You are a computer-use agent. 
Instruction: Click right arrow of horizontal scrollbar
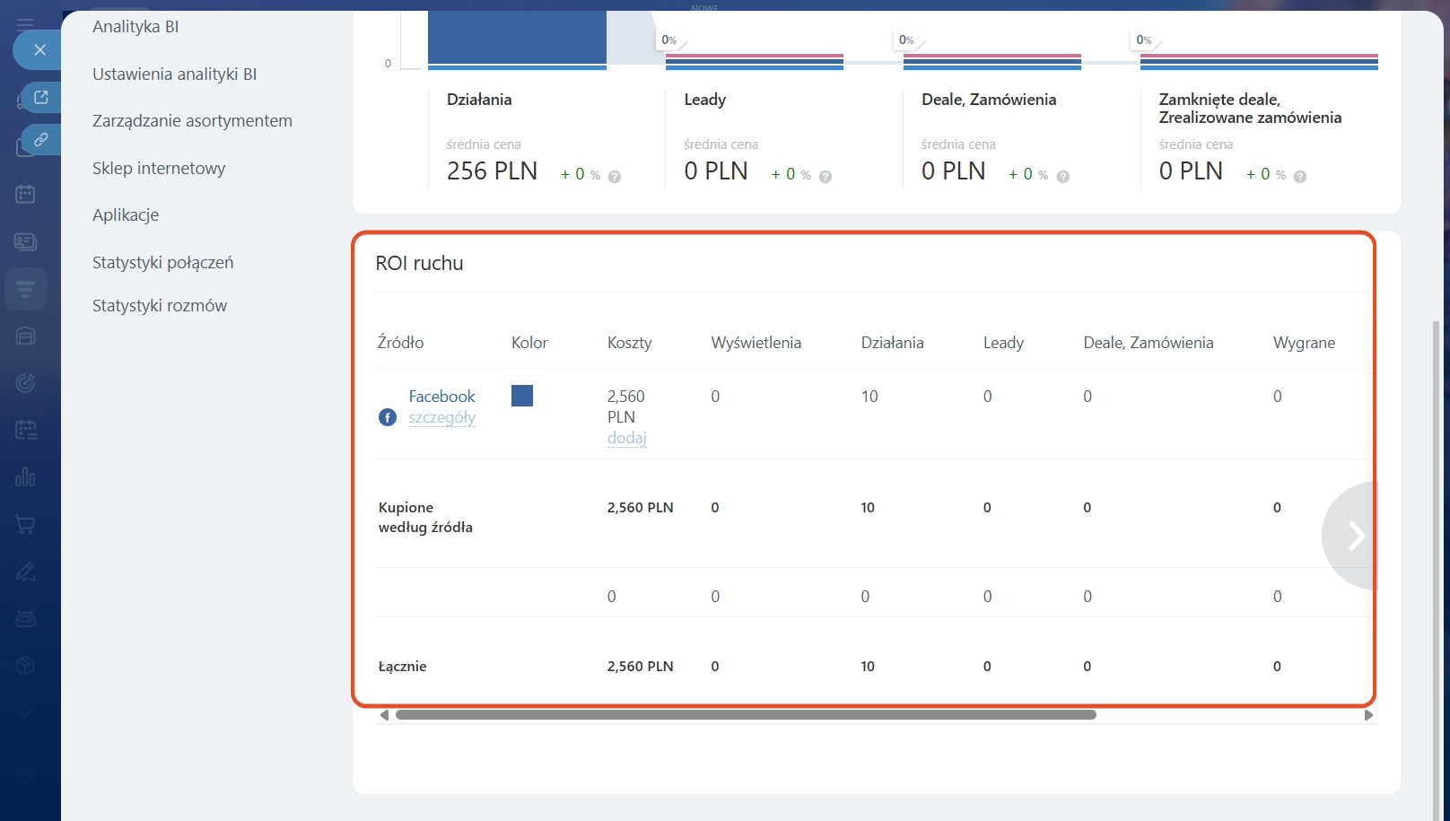coord(1368,715)
